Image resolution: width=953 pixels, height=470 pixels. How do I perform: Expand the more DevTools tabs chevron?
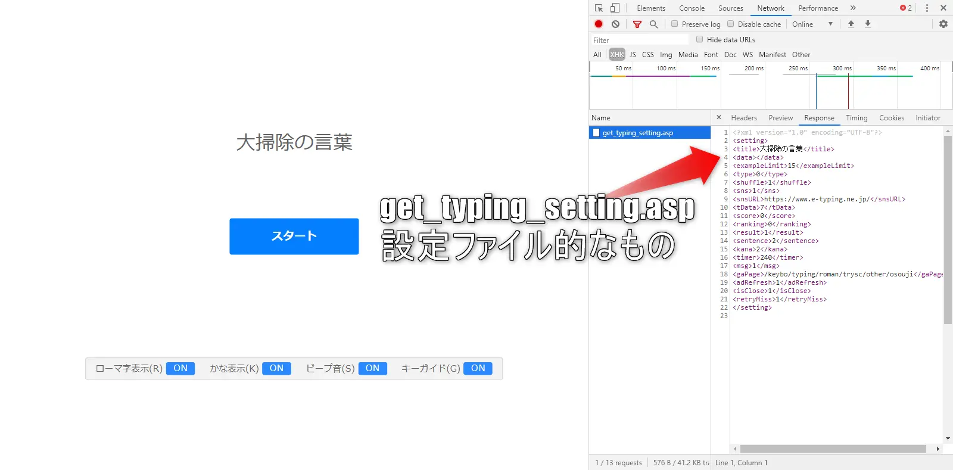(x=853, y=8)
